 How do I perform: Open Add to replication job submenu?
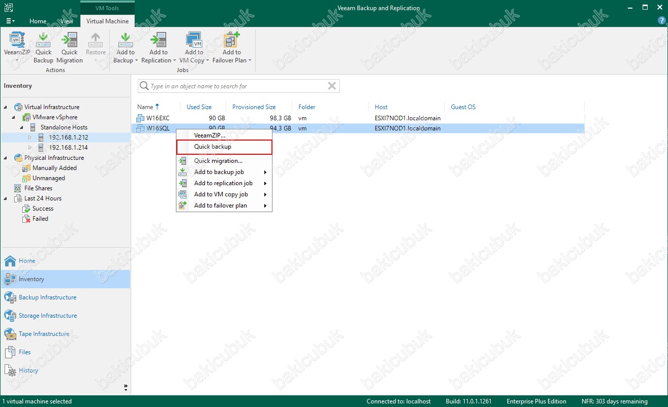pyautogui.click(x=224, y=183)
